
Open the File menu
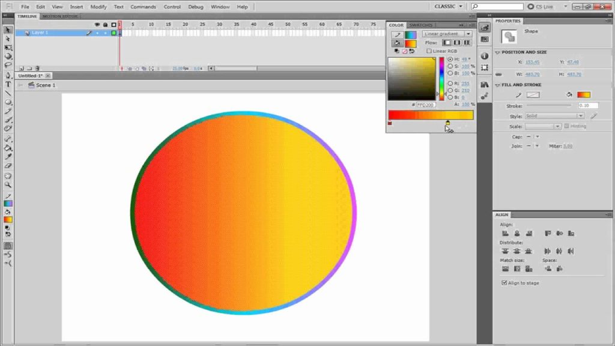[x=25, y=7]
